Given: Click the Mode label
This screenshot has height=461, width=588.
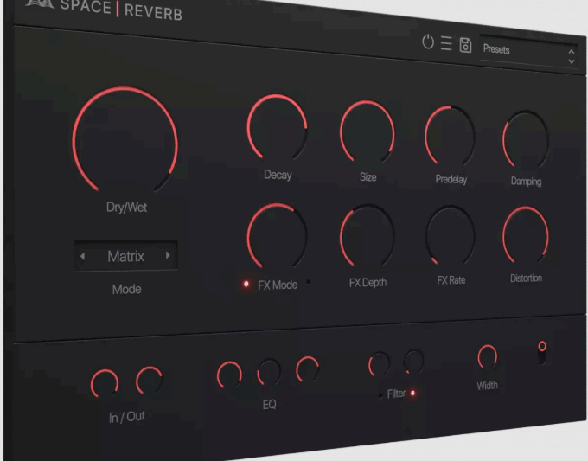Looking at the screenshot, I should pyautogui.click(x=127, y=289).
